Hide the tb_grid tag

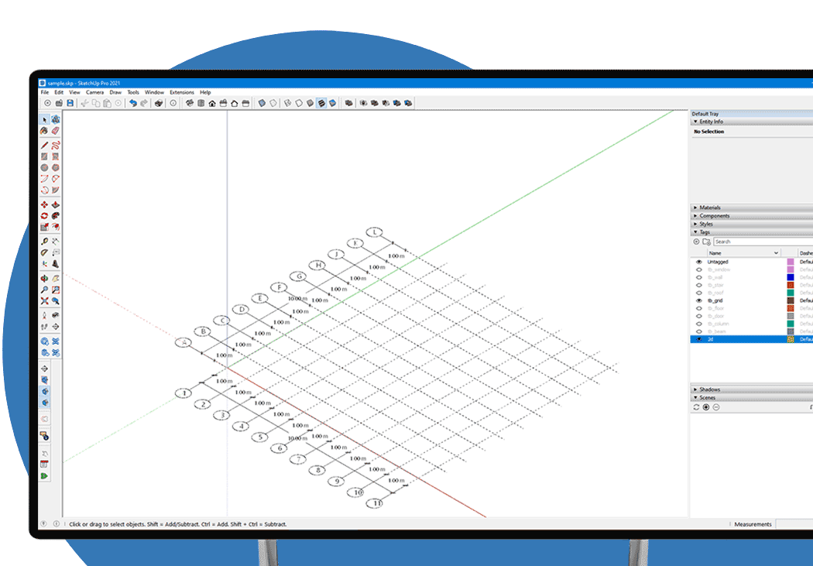coord(698,300)
